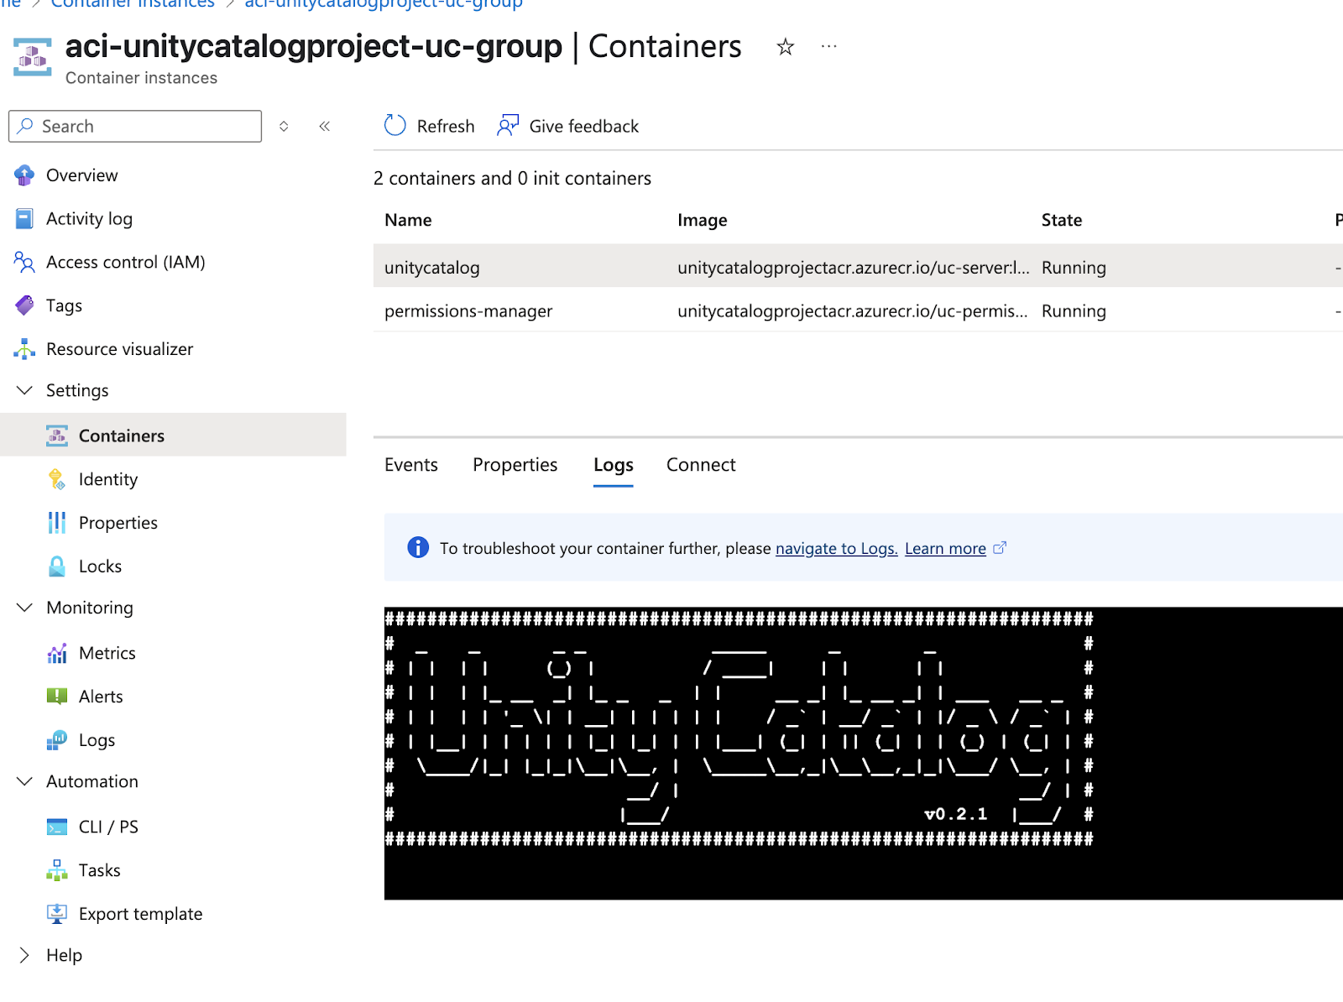Viewport: 1343px width, 1002px height.
Task: Expand the Help section
Action: pyautogui.click(x=25, y=955)
